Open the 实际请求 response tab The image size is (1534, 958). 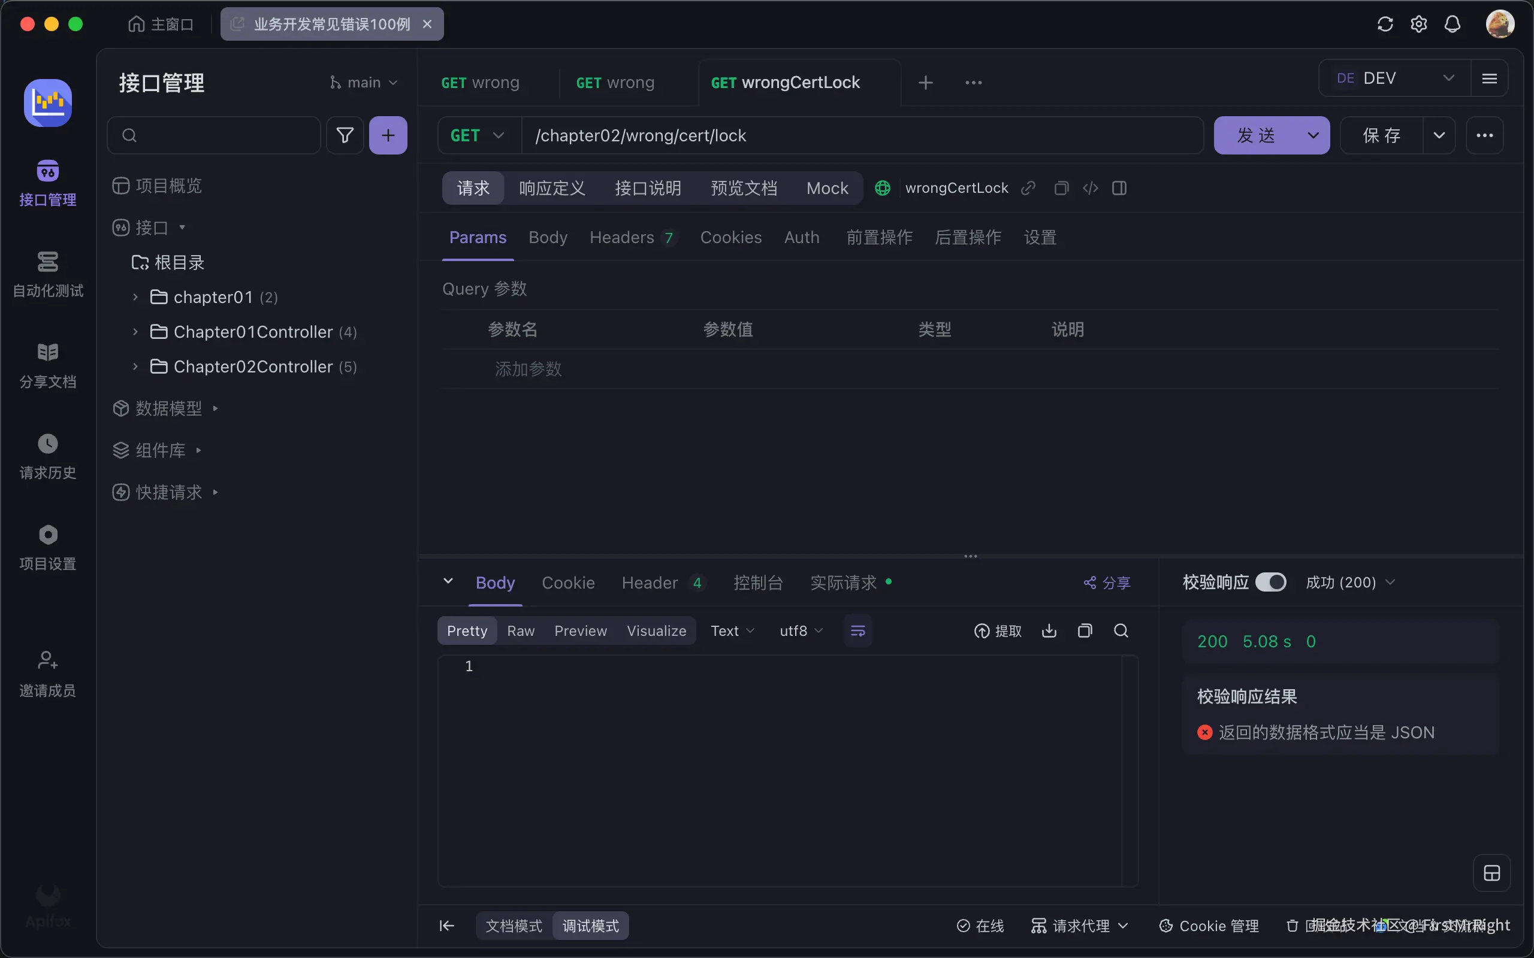(x=843, y=582)
